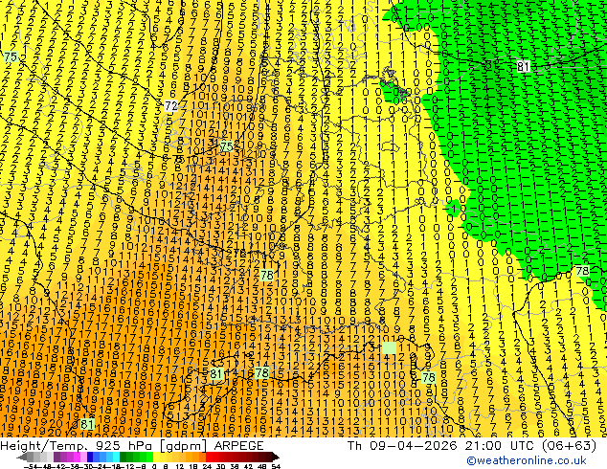Click the '75' contour label at the left map edge
Screen dimensions: 607x469
(11, 56)
